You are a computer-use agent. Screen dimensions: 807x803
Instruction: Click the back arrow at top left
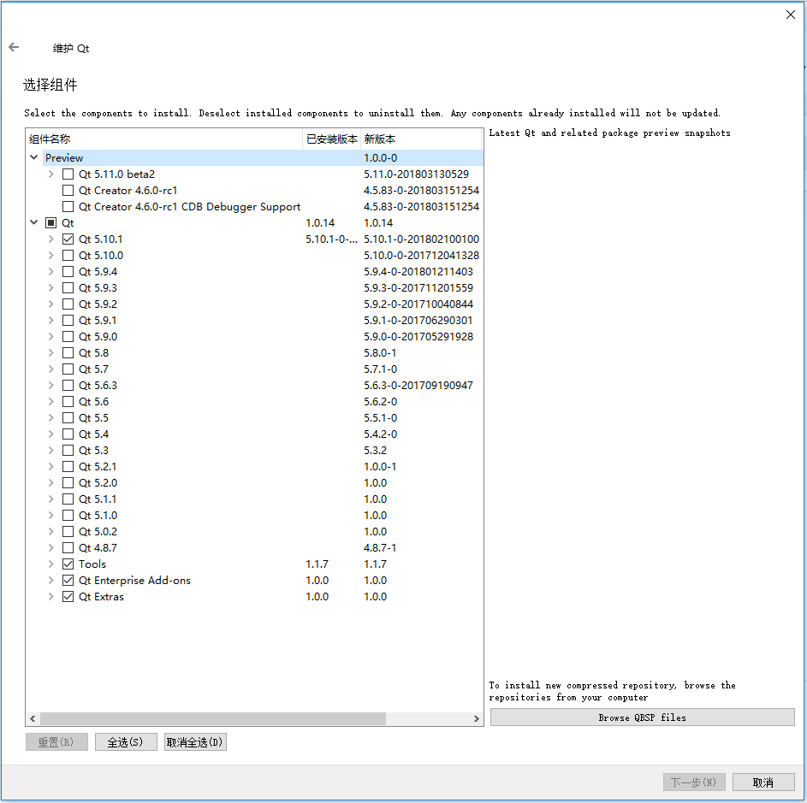(13, 47)
